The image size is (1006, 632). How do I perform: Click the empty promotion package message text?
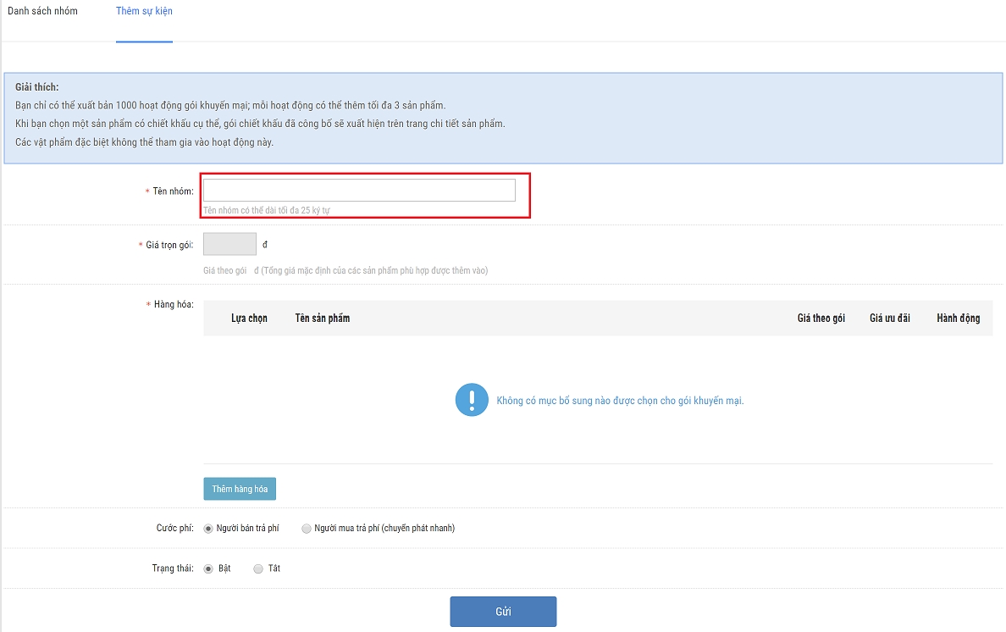pos(620,401)
